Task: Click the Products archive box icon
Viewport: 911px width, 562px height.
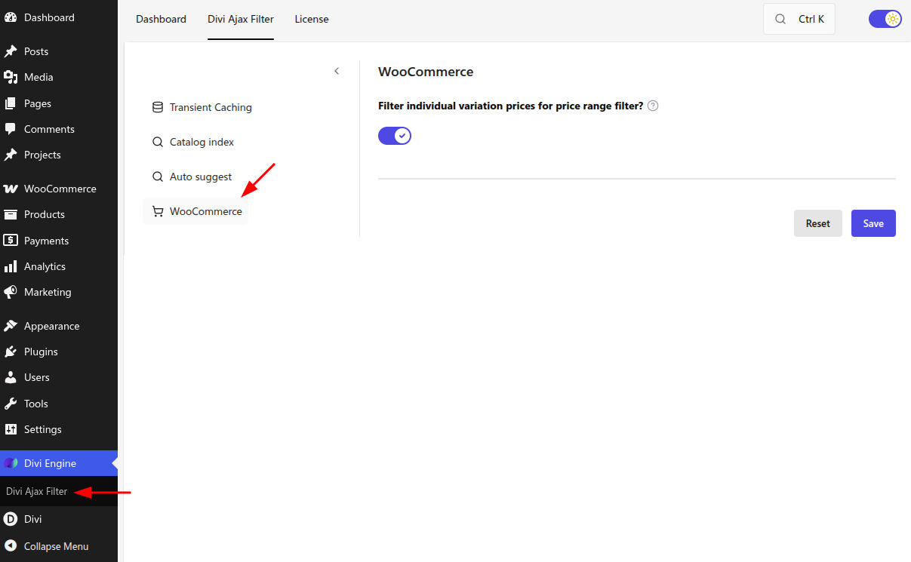Action: coord(11,214)
